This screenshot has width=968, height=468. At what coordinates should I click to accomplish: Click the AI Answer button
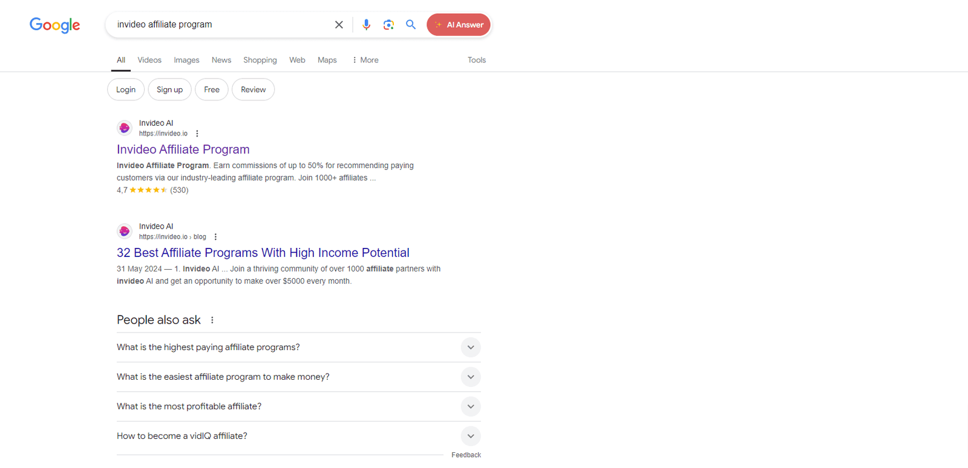pos(459,25)
